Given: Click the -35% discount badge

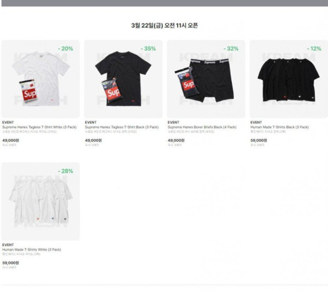Looking at the screenshot, I should 148,49.
